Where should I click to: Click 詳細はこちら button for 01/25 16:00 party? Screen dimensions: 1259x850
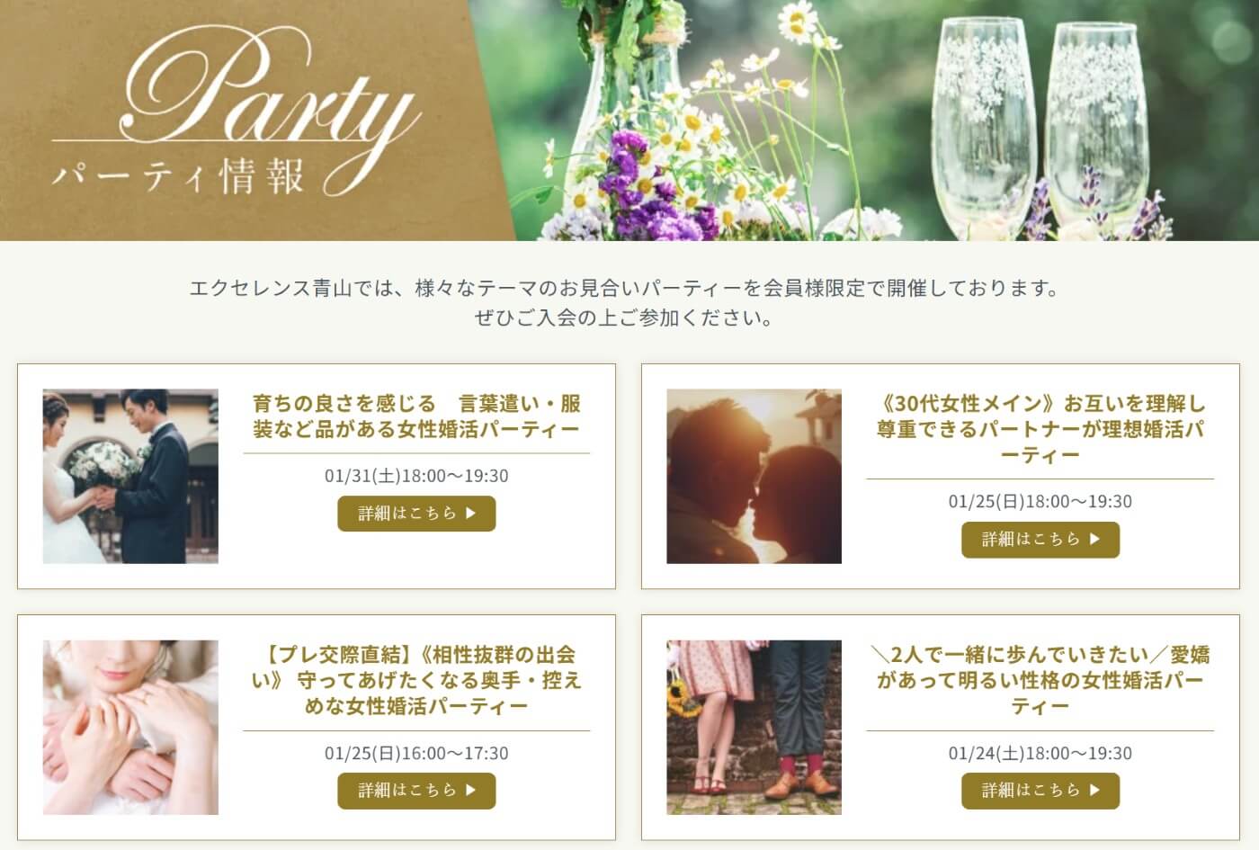coord(416,791)
